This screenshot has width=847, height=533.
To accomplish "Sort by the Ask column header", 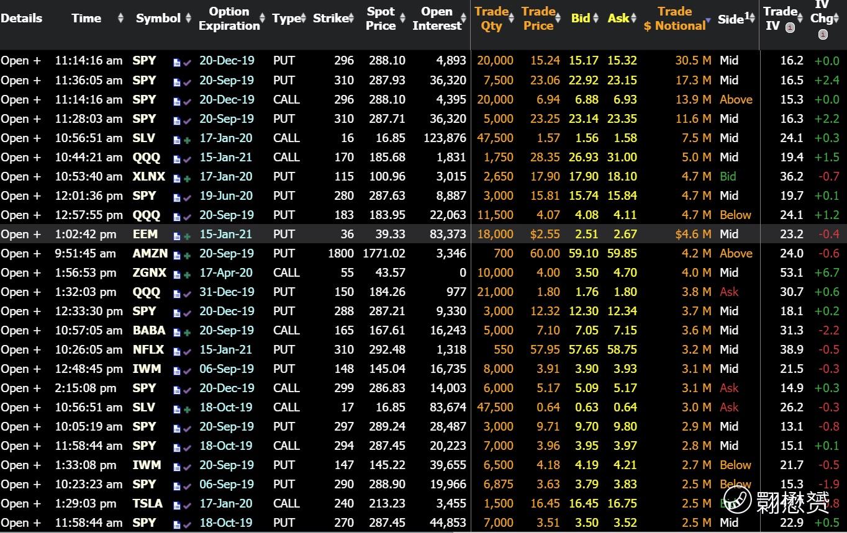I will (618, 18).
